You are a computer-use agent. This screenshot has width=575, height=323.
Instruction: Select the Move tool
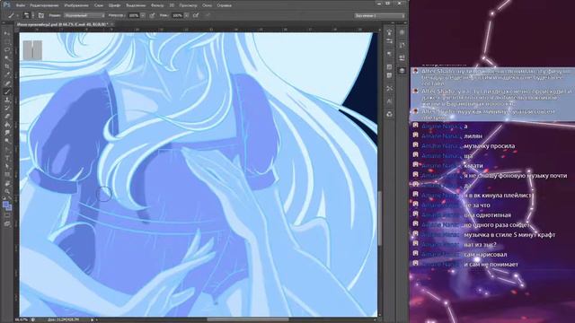pos(7,33)
